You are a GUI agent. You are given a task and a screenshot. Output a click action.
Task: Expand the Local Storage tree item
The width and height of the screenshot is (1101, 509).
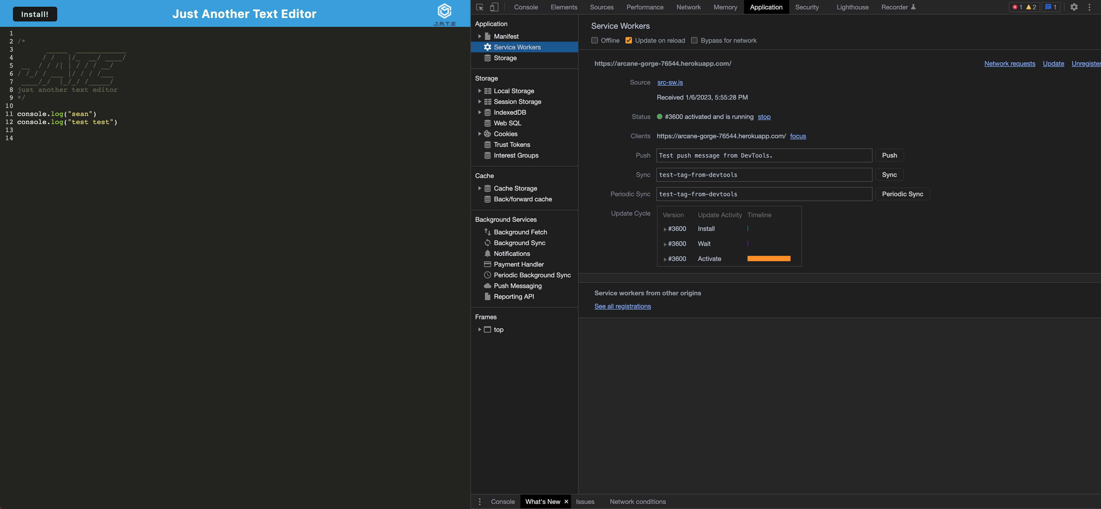coord(480,91)
